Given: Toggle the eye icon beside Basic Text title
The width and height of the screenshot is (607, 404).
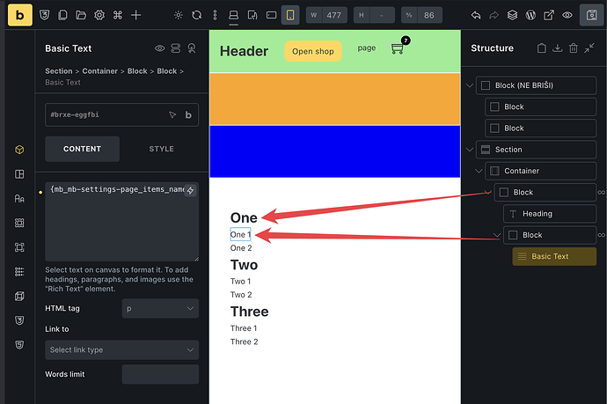Looking at the screenshot, I should pyautogui.click(x=159, y=48).
